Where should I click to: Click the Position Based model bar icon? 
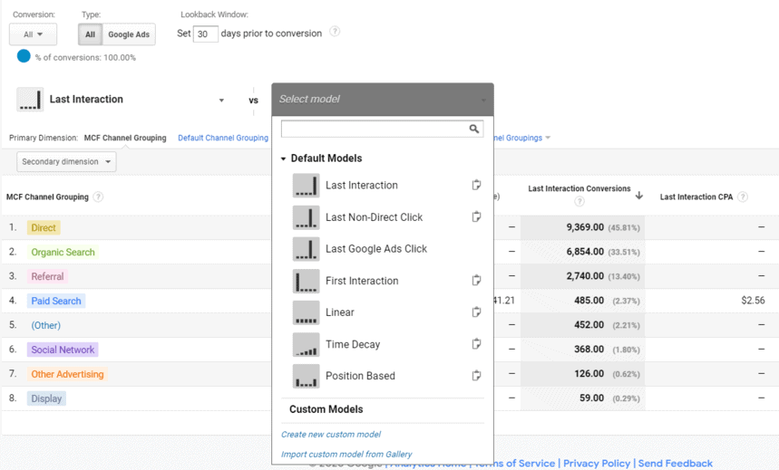[306, 376]
